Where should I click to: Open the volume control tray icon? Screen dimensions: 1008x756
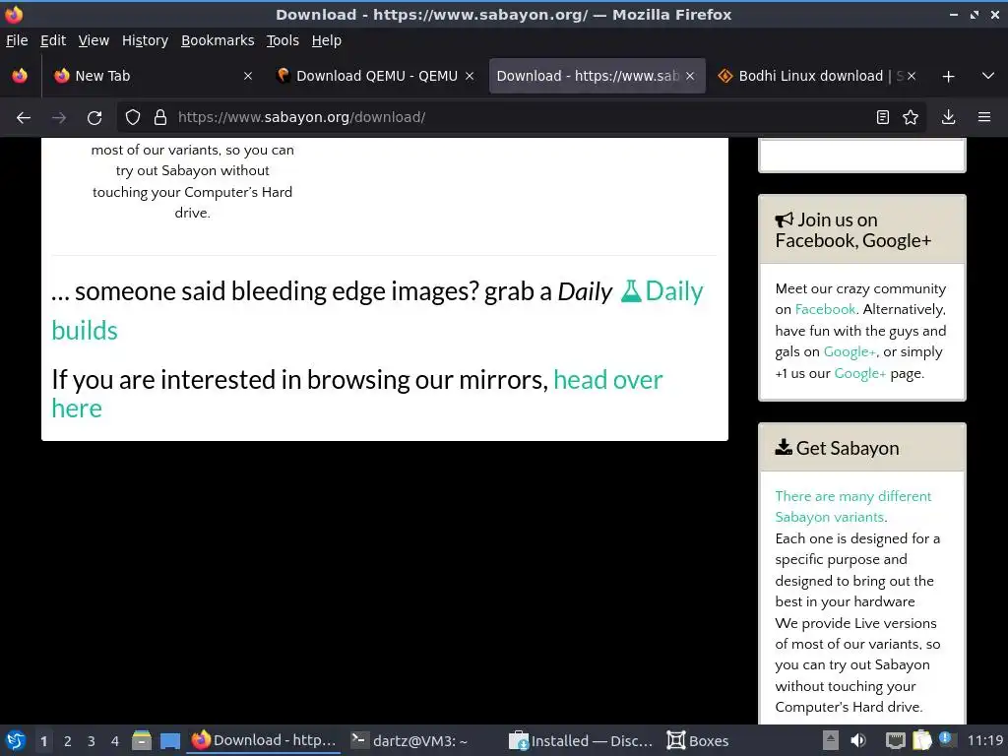click(858, 740)
